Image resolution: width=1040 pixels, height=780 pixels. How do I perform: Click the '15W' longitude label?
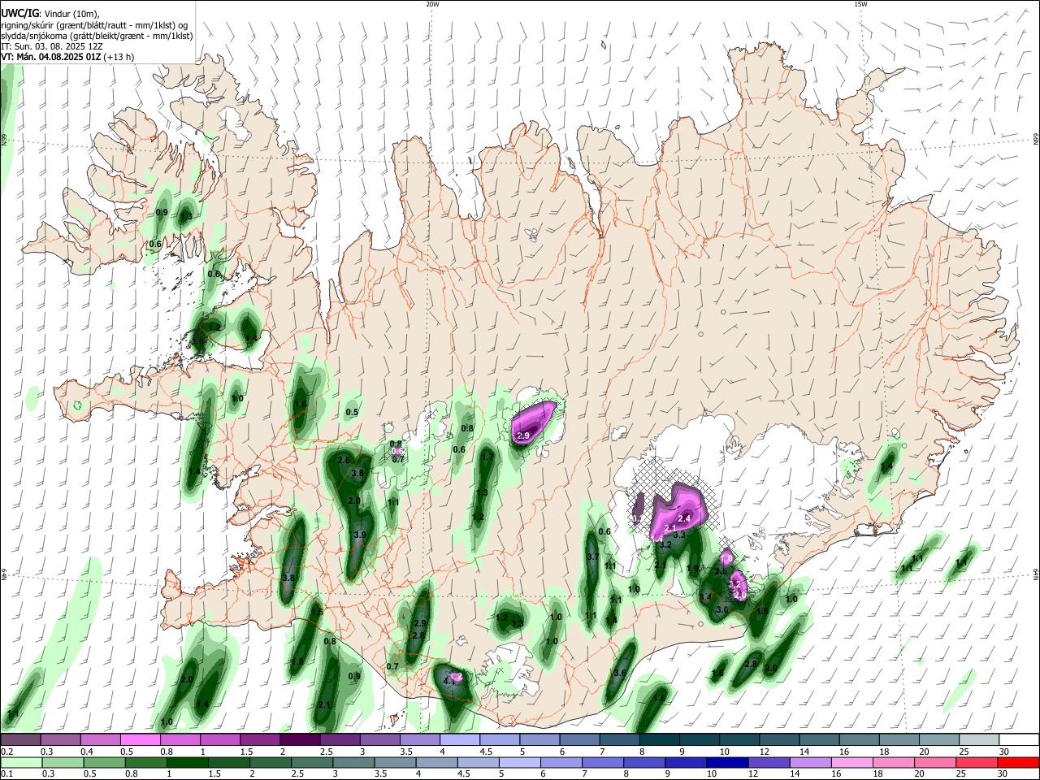[860, 4]
